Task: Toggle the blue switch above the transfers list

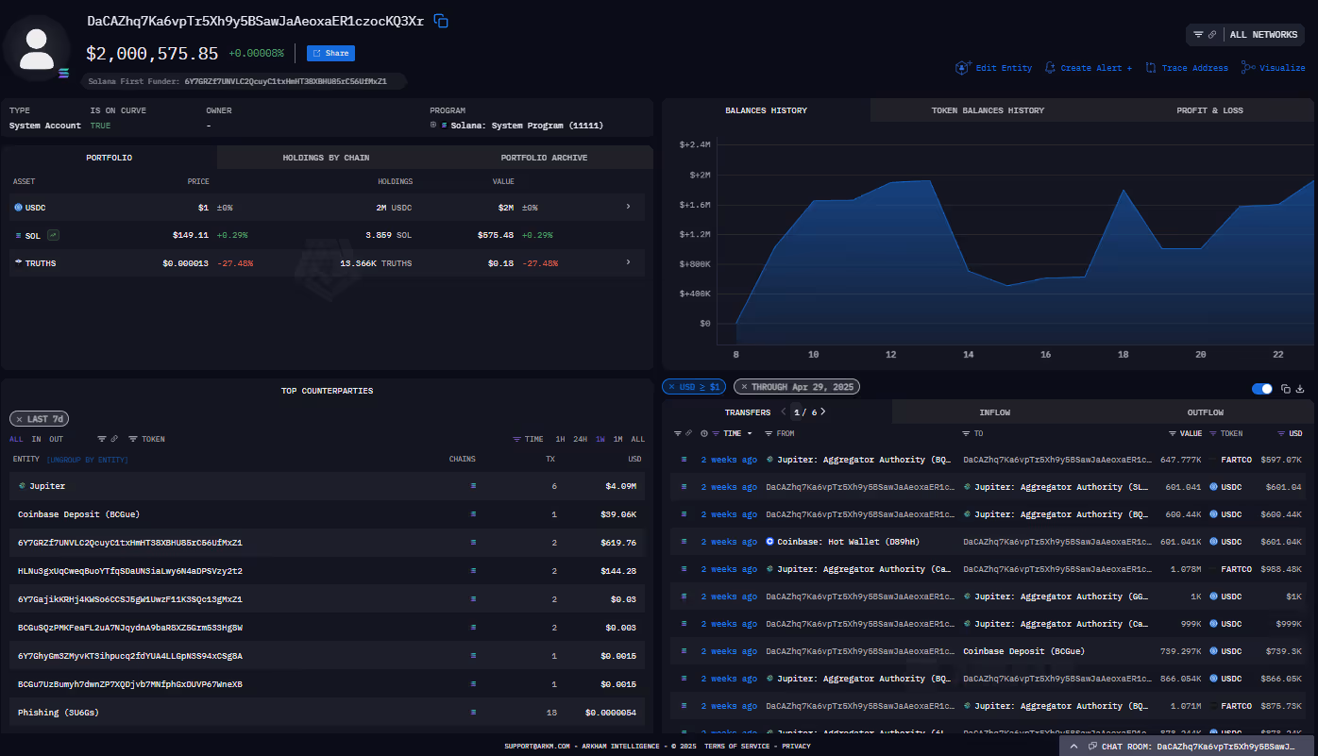Action: coord(1262,388)
